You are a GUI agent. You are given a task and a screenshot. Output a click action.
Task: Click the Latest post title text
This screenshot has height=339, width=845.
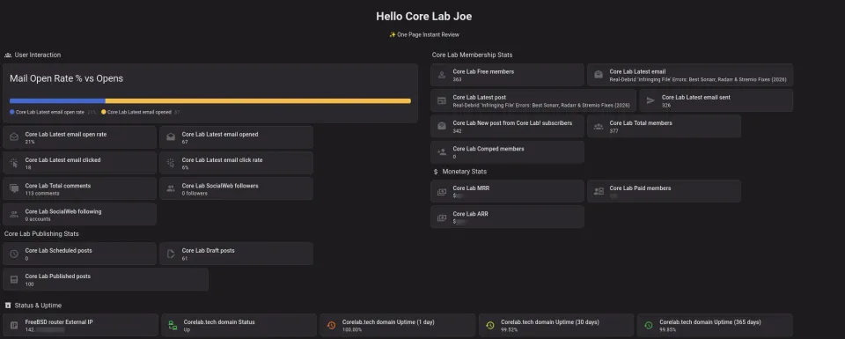coord(541,105)
